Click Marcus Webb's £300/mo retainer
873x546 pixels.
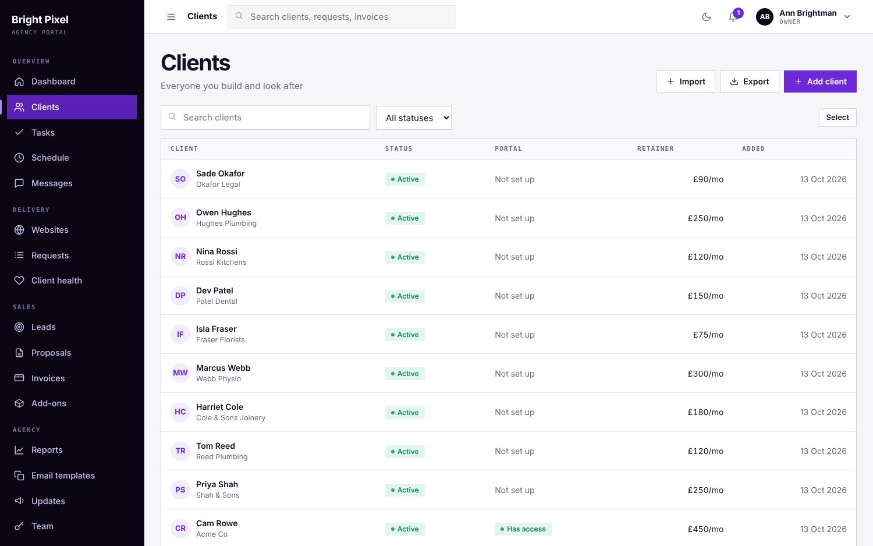705,374
